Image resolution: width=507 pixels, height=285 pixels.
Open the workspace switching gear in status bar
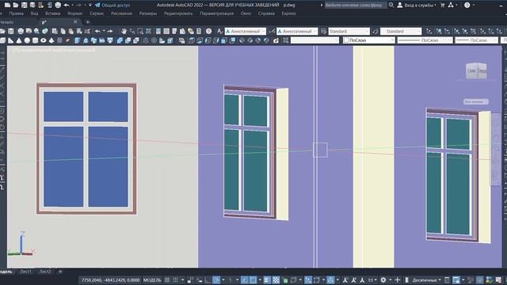point(383,280)
